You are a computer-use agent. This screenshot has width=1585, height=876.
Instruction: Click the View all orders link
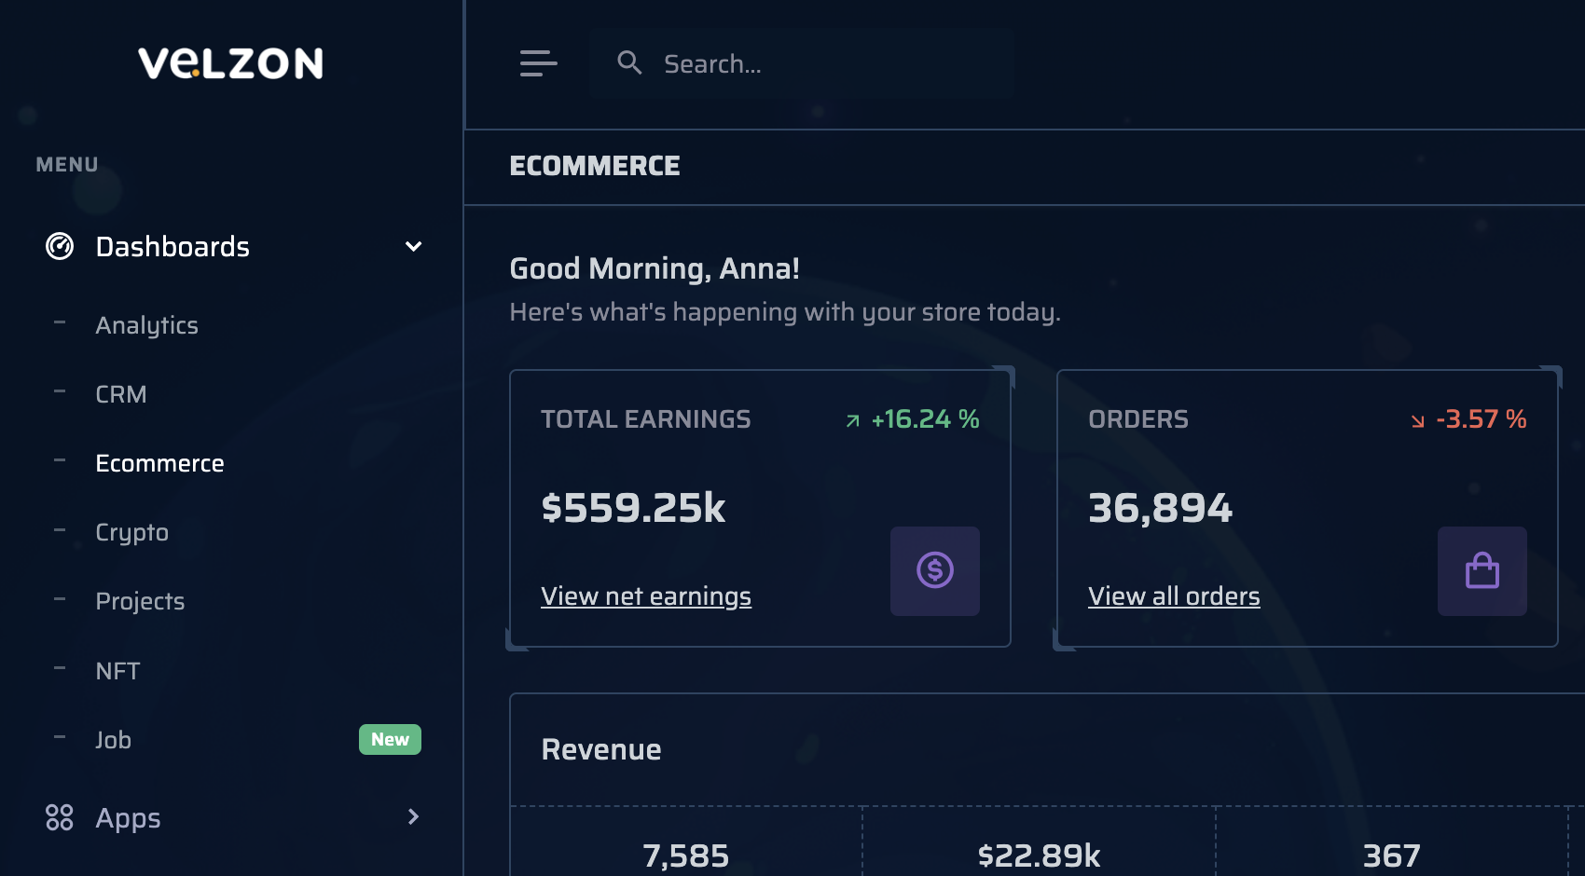tap(1174, 596)
